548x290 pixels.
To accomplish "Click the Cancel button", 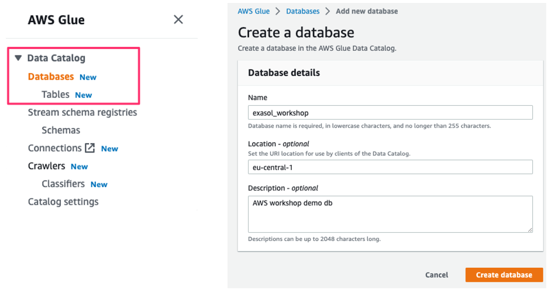I will pyautogui.click(x=436, y=275).
